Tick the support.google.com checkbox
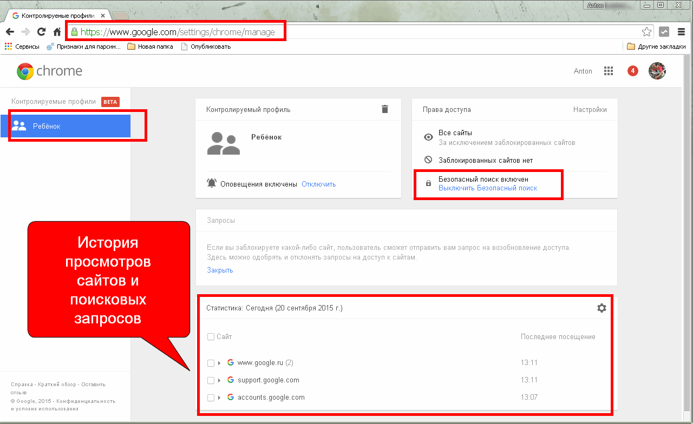 point(211,380)
